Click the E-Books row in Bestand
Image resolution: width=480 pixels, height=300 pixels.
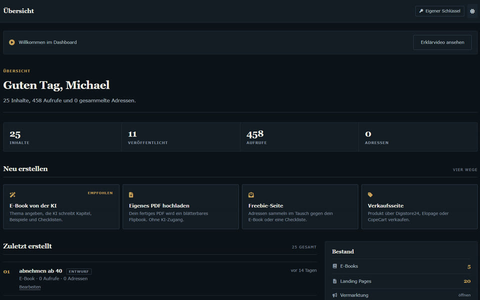tap(401, 266)
